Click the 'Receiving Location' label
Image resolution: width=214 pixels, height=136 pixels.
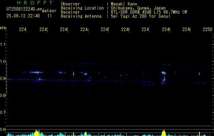[x=82, y=8]
